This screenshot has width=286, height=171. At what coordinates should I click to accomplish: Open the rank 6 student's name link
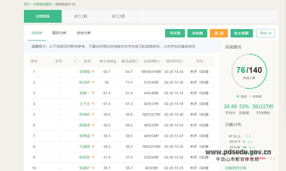(85, 125)
